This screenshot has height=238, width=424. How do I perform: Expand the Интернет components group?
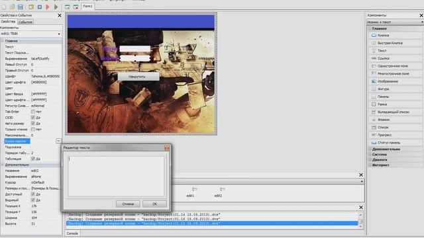(370, 165)
